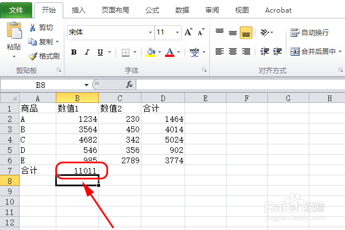Switch to the 视图 View tab

[242, 10]
